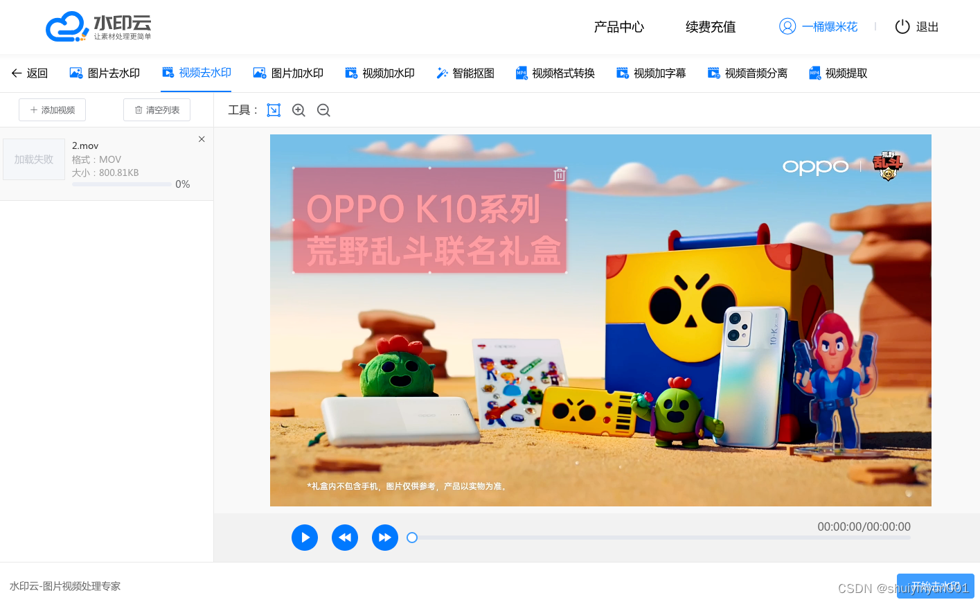Open the 视频提取 tab

click(838, 73)
